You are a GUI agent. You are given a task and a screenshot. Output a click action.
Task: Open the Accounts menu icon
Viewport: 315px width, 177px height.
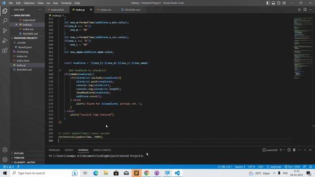(x=5, y=149)
